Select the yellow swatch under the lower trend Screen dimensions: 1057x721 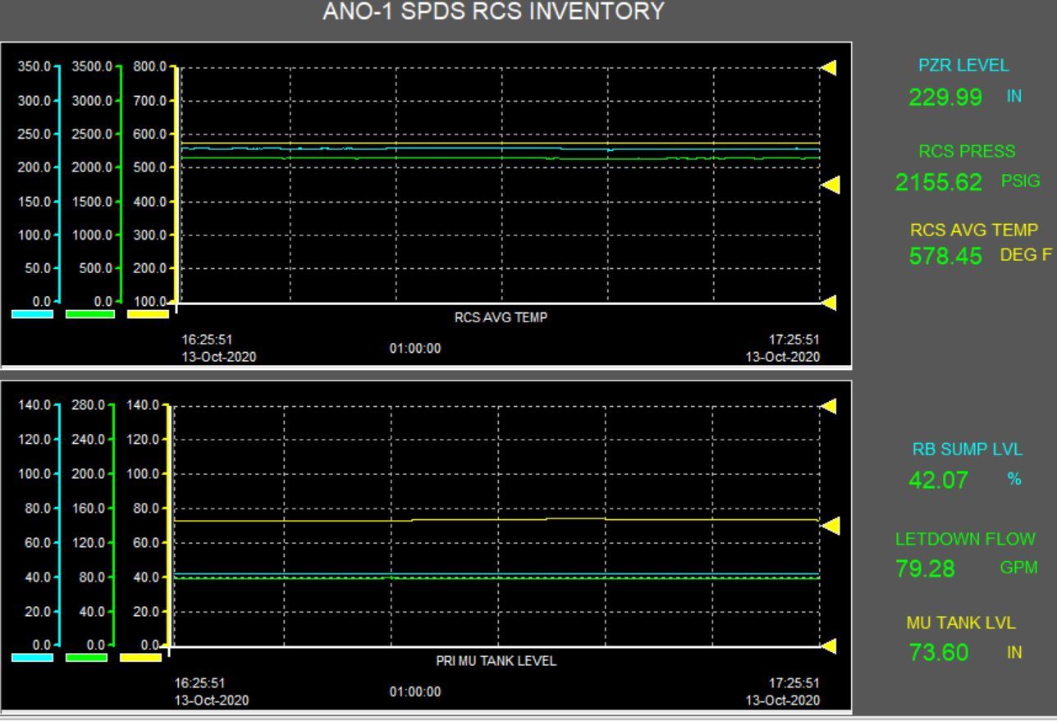click(x=140, y=658)
